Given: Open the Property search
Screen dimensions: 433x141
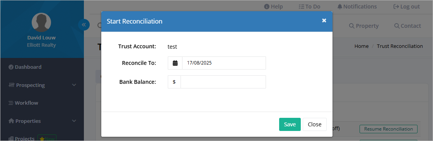Looking at the screenshot, I should click(x=364, y=26).
